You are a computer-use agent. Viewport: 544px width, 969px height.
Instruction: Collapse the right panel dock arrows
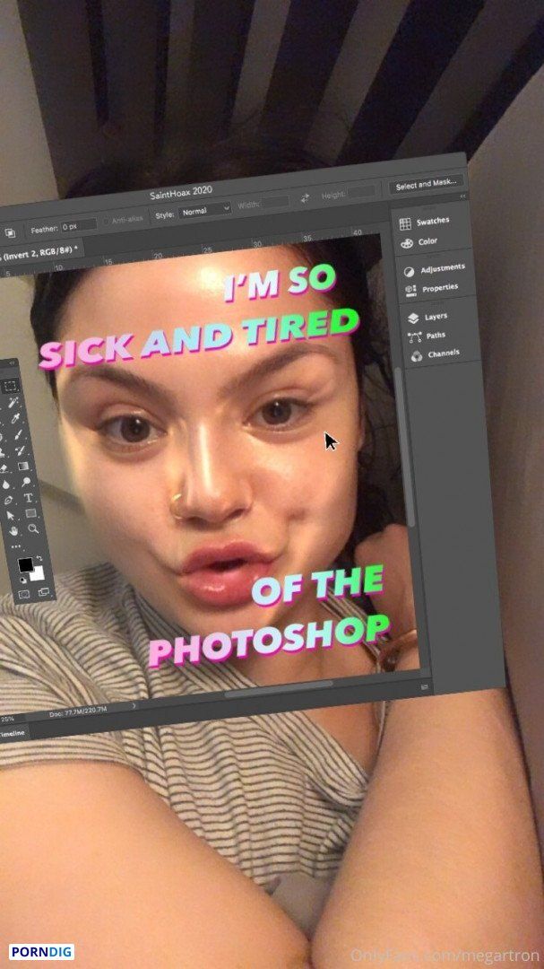coord(462,196)
